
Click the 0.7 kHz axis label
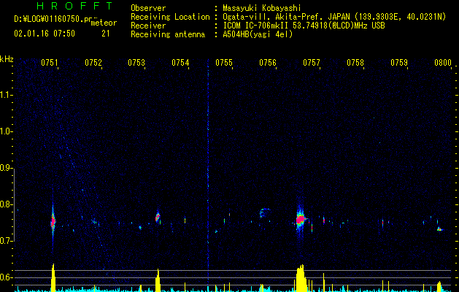[x=6, y=241]
